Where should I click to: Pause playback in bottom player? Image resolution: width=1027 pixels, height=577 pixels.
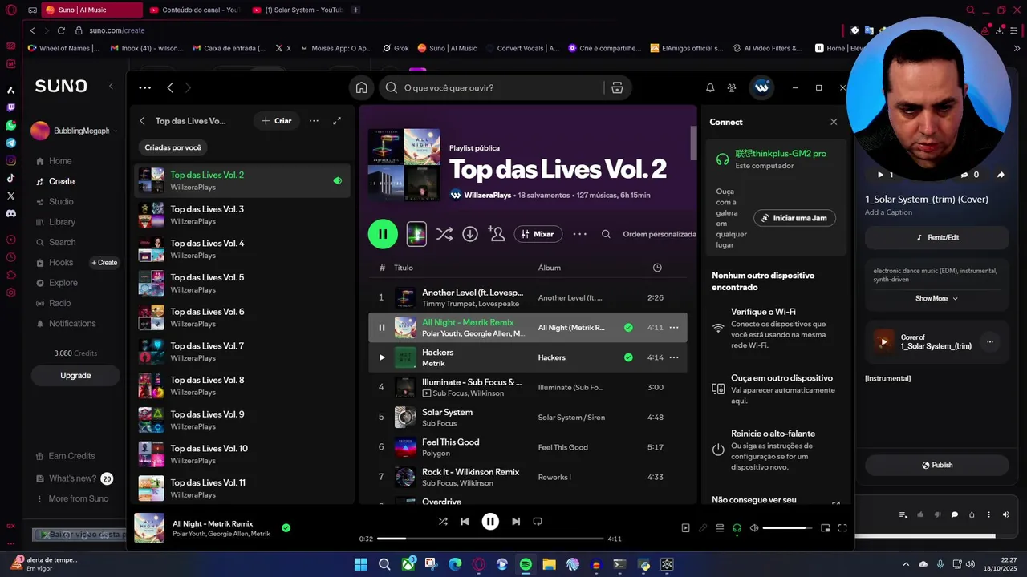tap(490, 521)
